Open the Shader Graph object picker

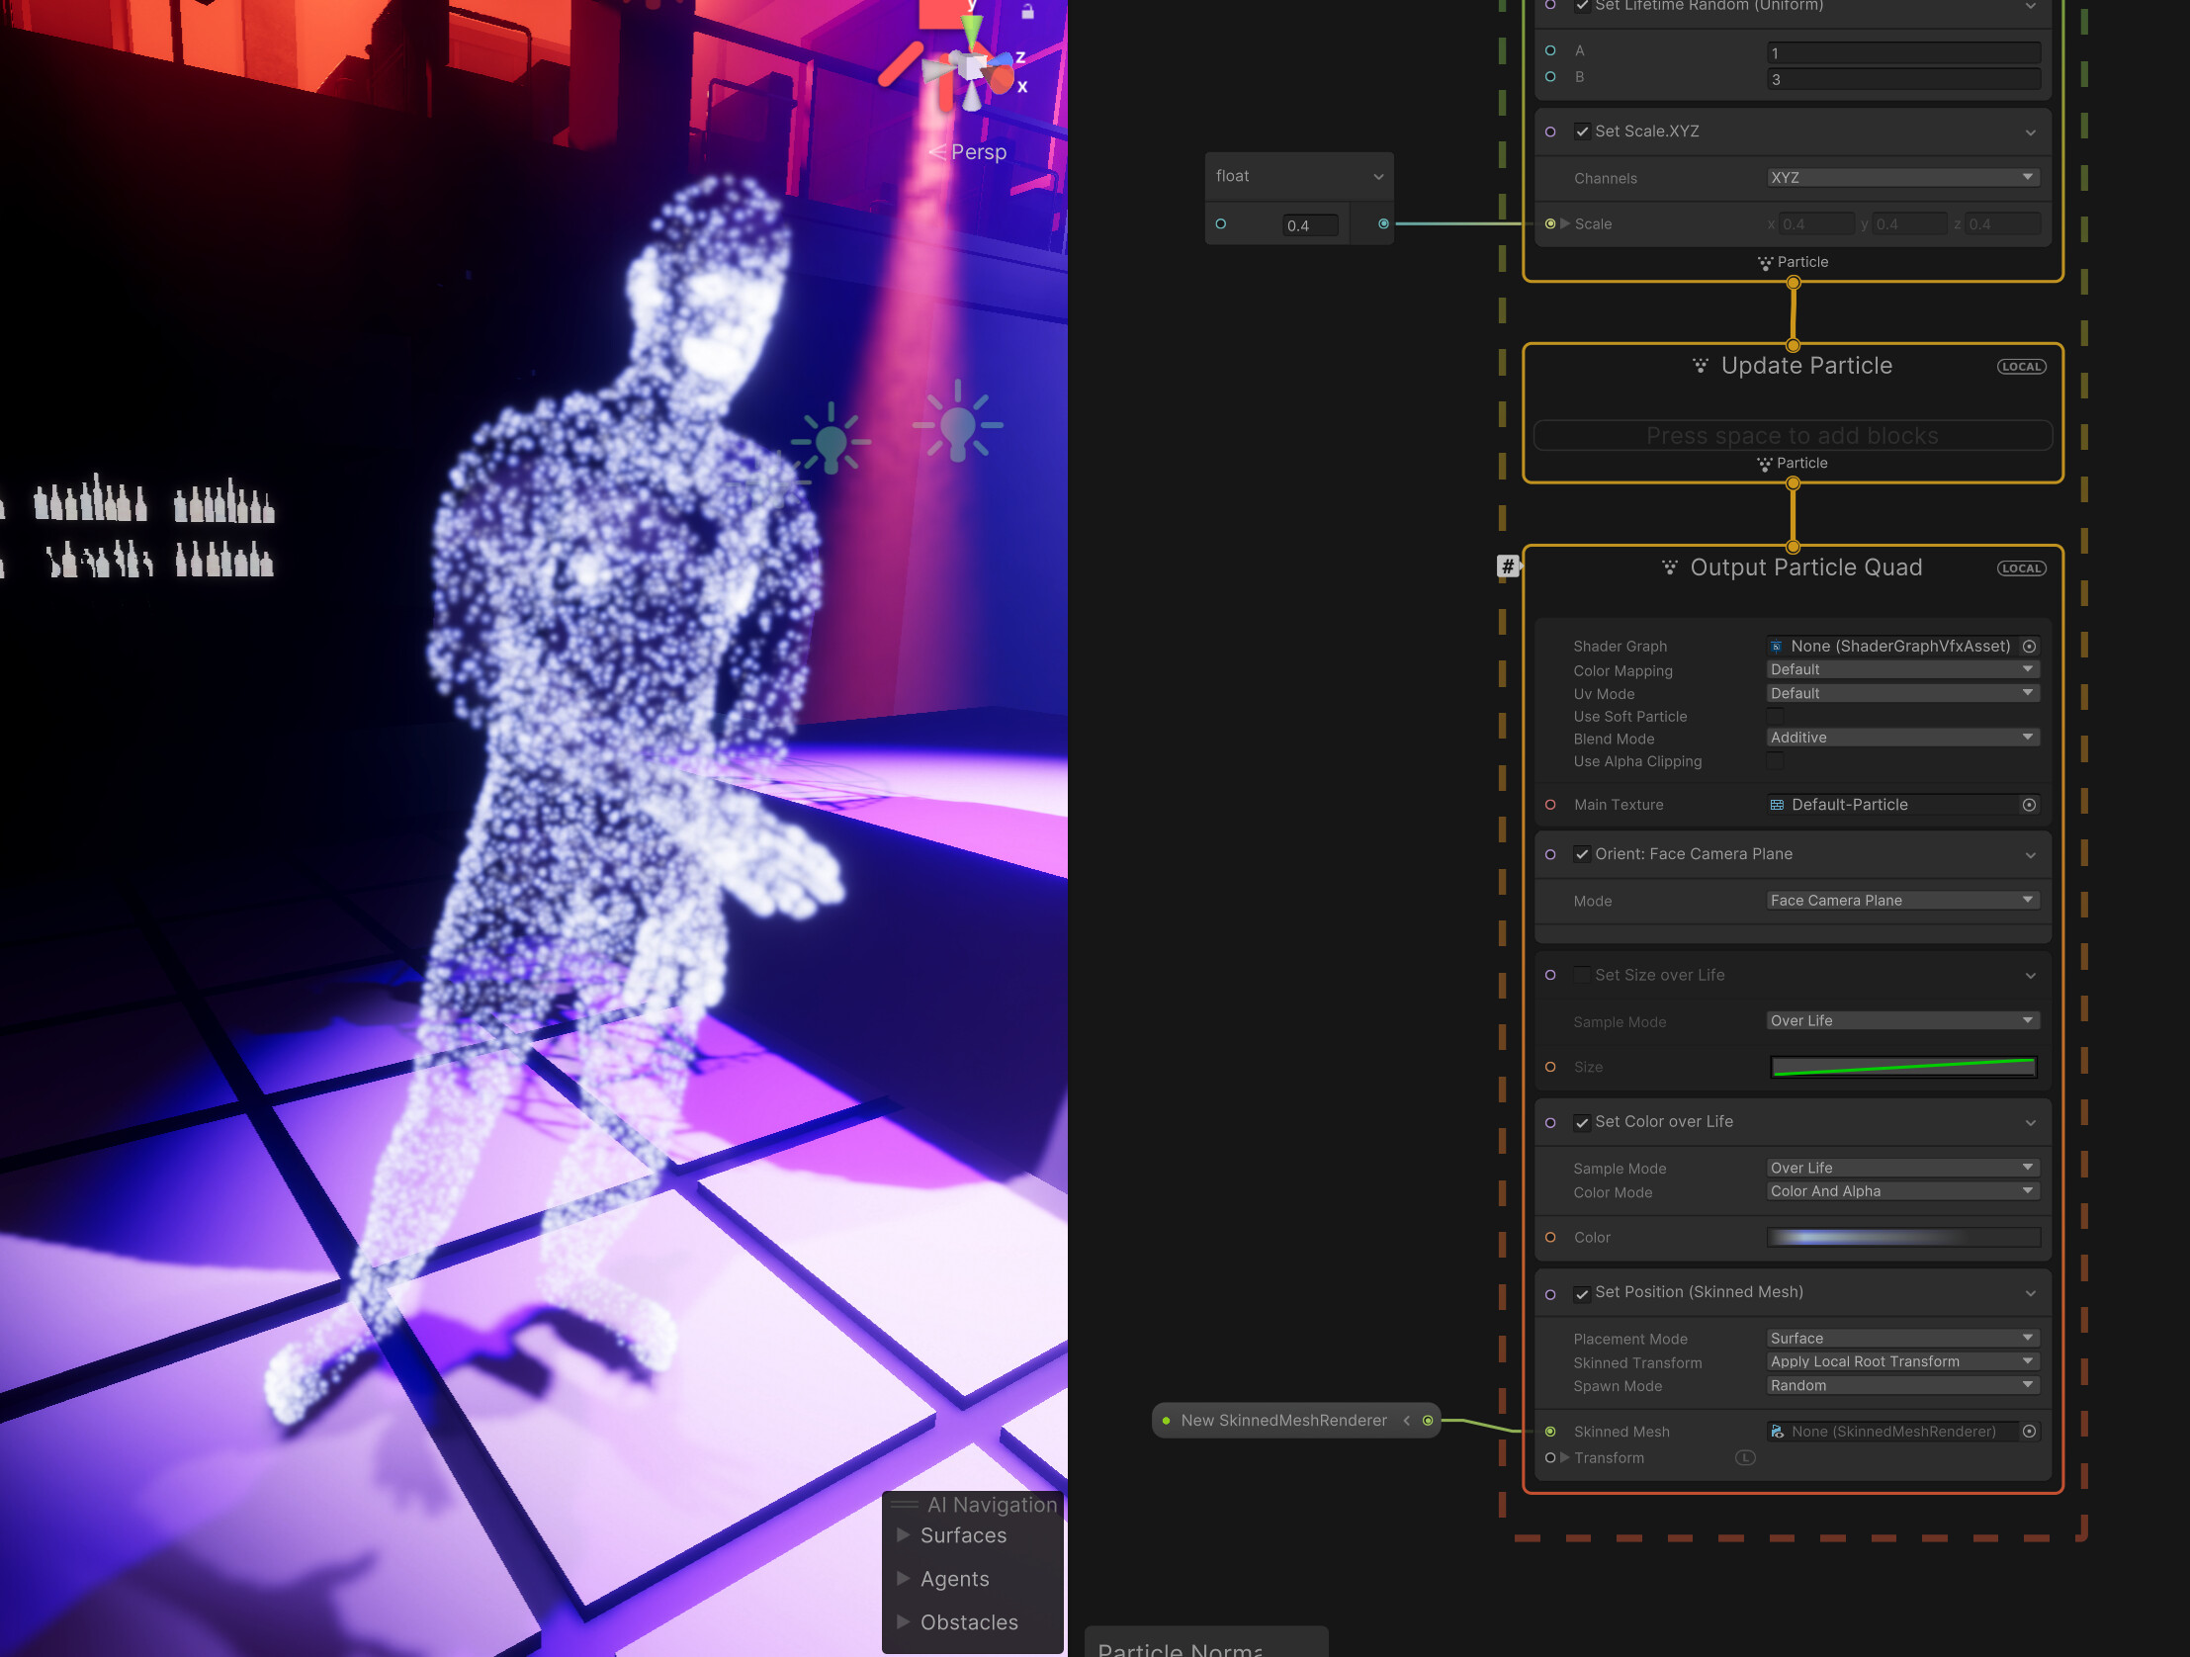2029,647
